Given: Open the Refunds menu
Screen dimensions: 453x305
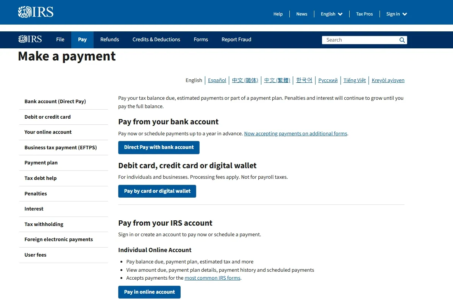Looking at the screenshot, I should pyautogui.click(x=109, y=39).
